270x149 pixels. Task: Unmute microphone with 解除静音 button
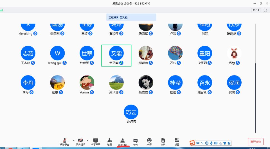[64, 141]
